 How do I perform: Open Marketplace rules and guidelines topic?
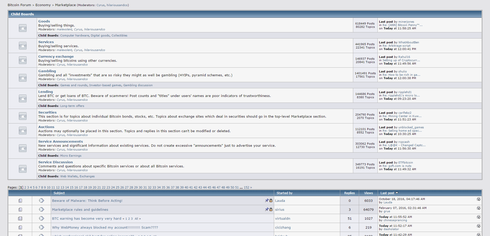pyautogui.click(x=80, y=210)
